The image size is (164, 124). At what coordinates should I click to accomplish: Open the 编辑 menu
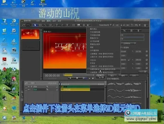[x=43, y=21]
